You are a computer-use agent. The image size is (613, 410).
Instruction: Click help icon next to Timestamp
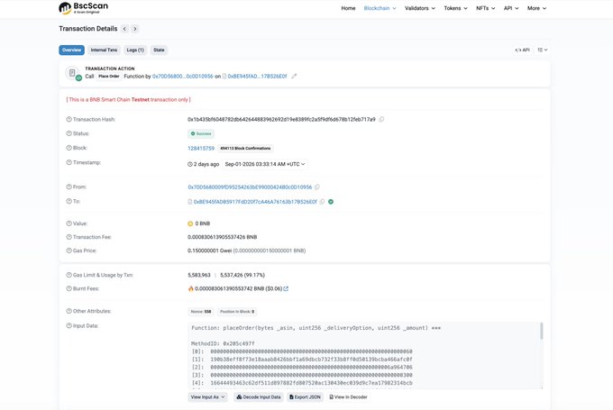click(x=69, y=162)
